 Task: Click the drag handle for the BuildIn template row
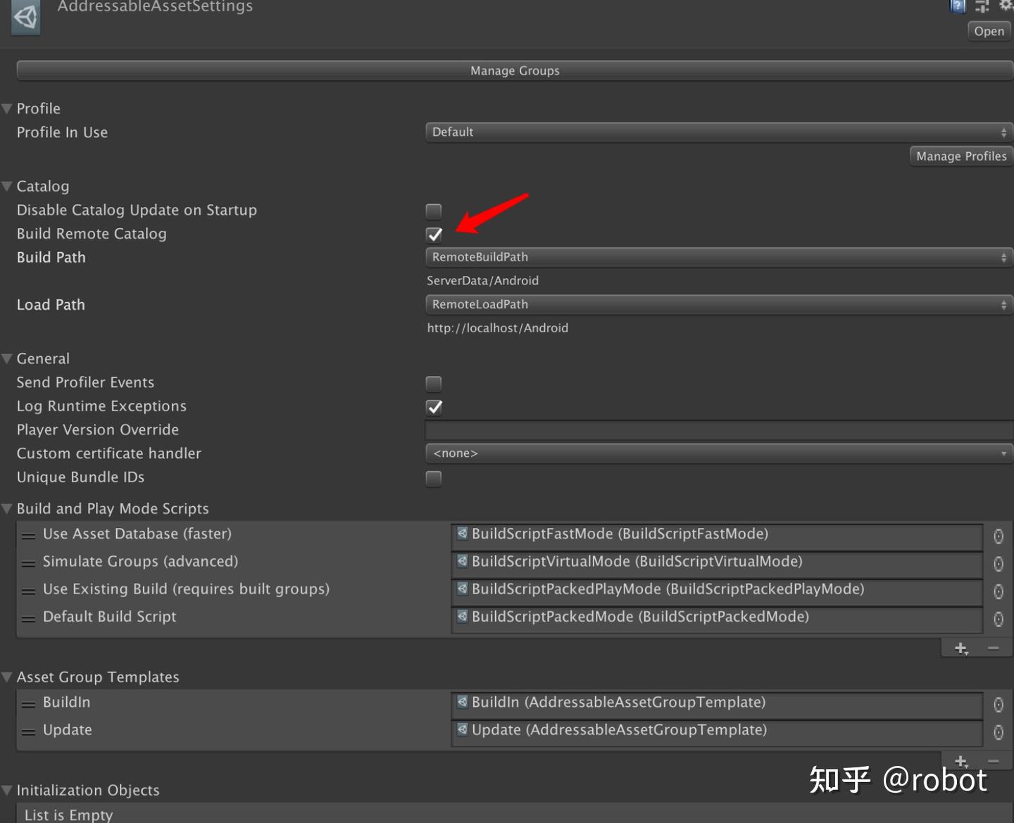(x=28, y=704)
